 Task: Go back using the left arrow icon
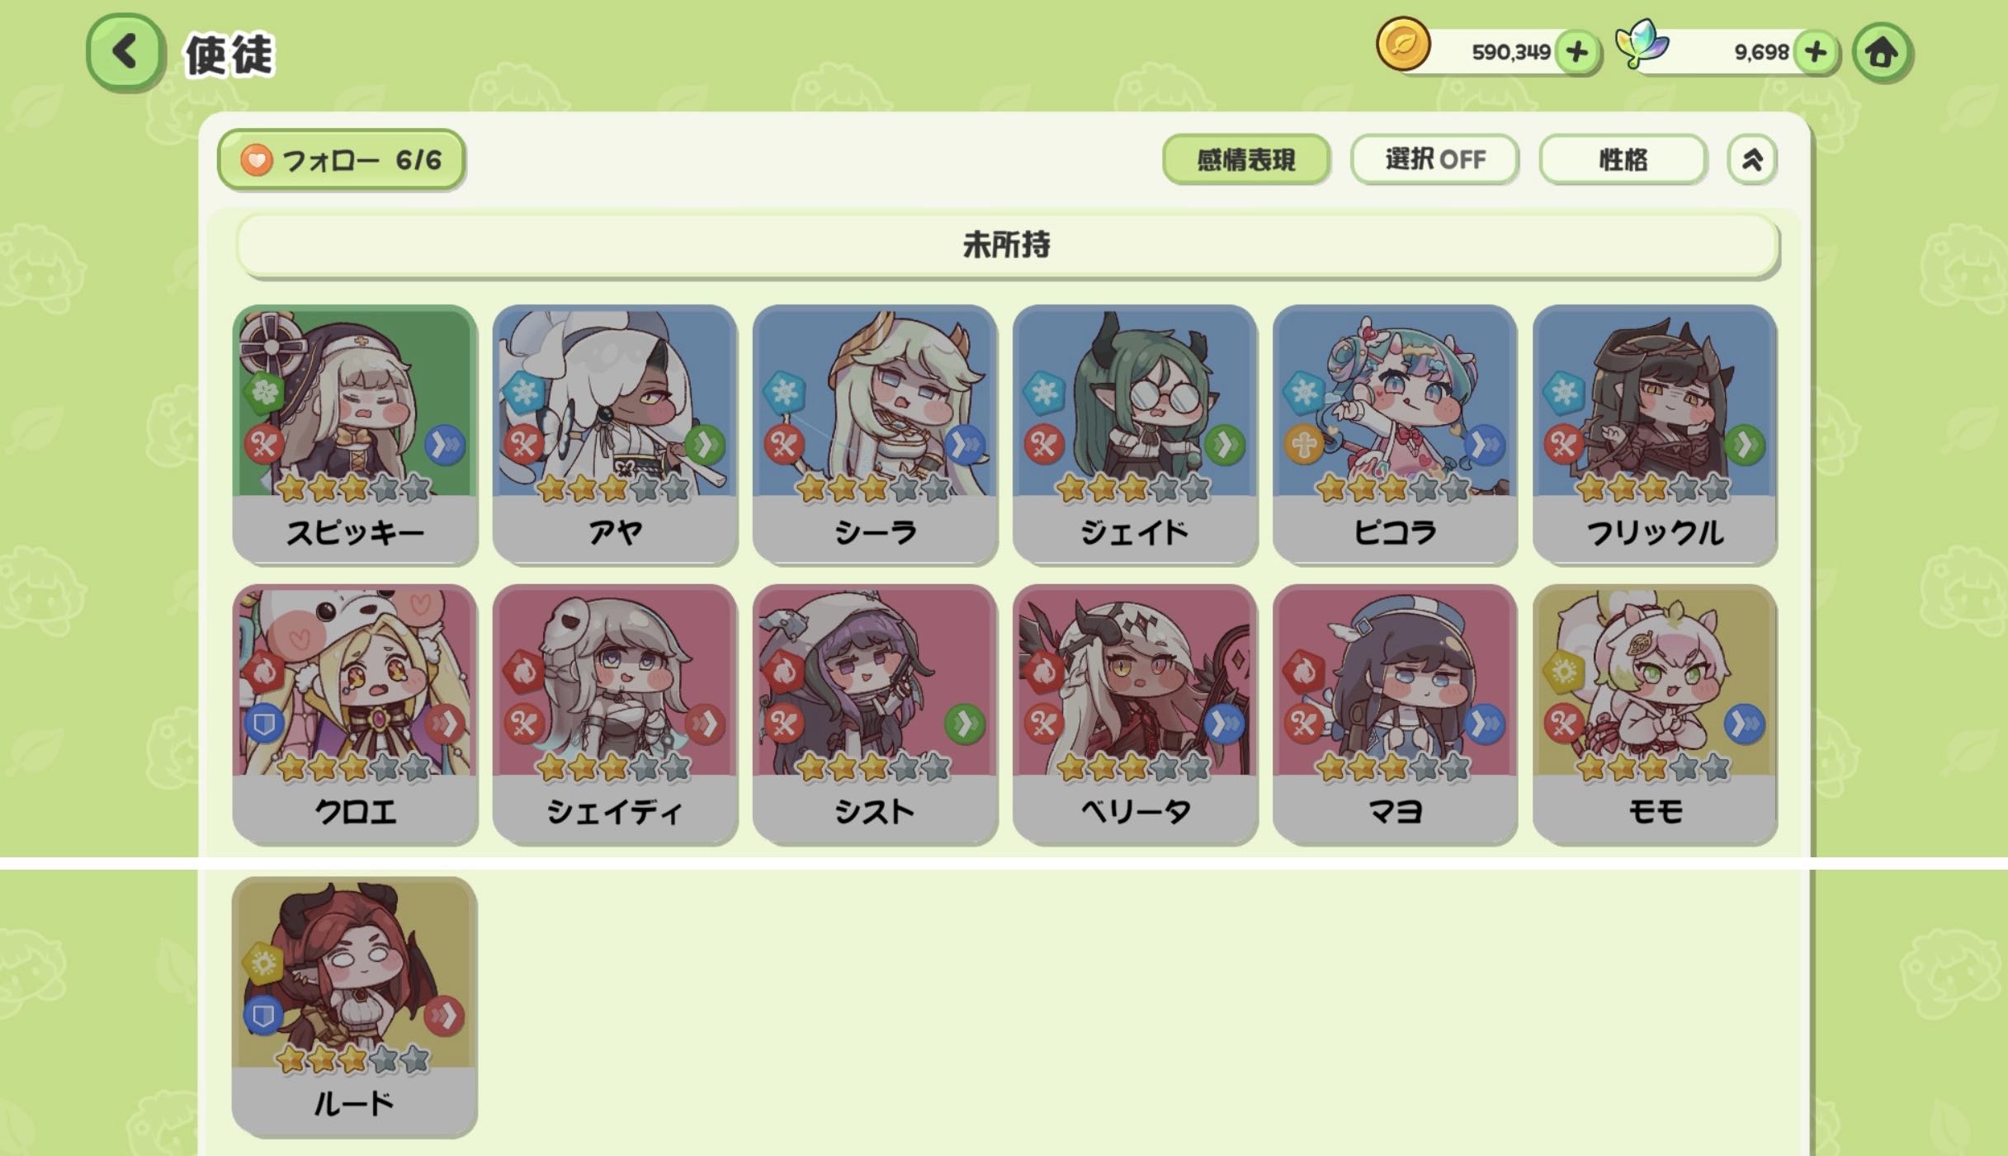pos(125,52)
